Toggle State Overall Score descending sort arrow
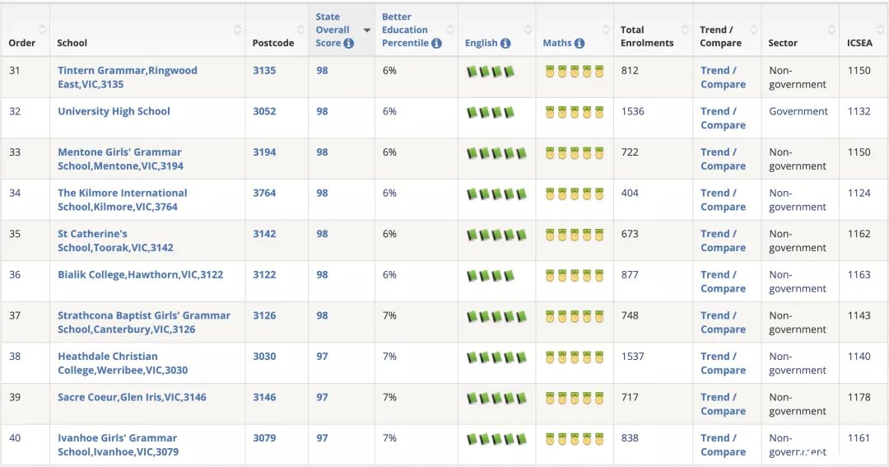 (367, 30)
